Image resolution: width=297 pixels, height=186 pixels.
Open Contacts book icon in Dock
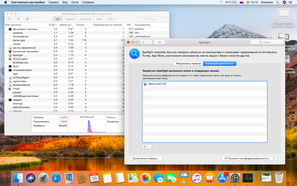[82, 178]
